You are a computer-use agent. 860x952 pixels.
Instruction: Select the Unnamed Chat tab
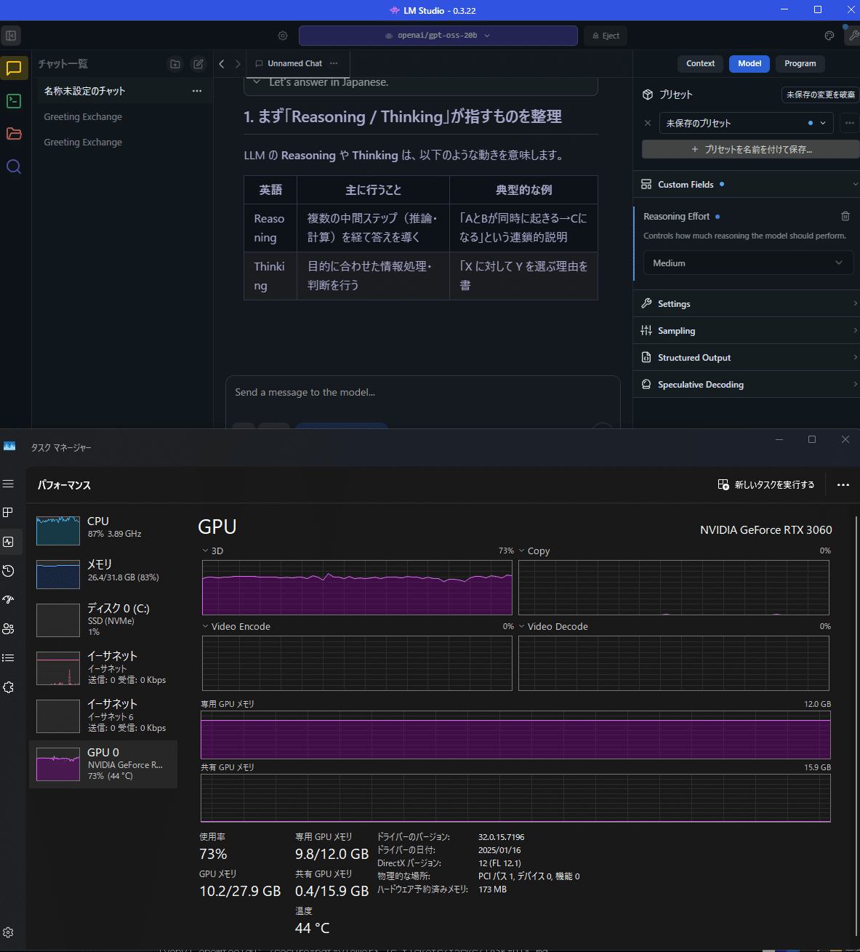pyautogui.click(x=294, y=63)
